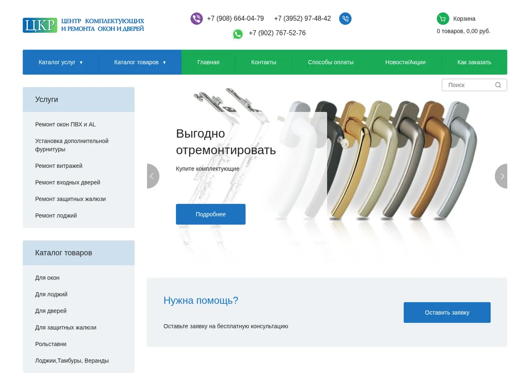
Task: Click the search magnifier icon
Action: 498,85
